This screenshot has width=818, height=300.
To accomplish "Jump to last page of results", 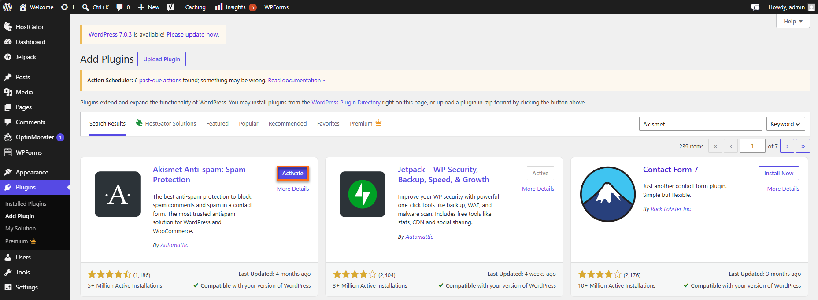I will pyautogui.click(x=803, y=146).
